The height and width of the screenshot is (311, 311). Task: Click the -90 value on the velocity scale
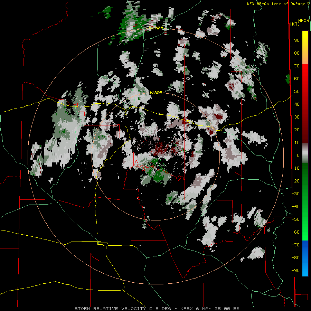tap(295, 271)
